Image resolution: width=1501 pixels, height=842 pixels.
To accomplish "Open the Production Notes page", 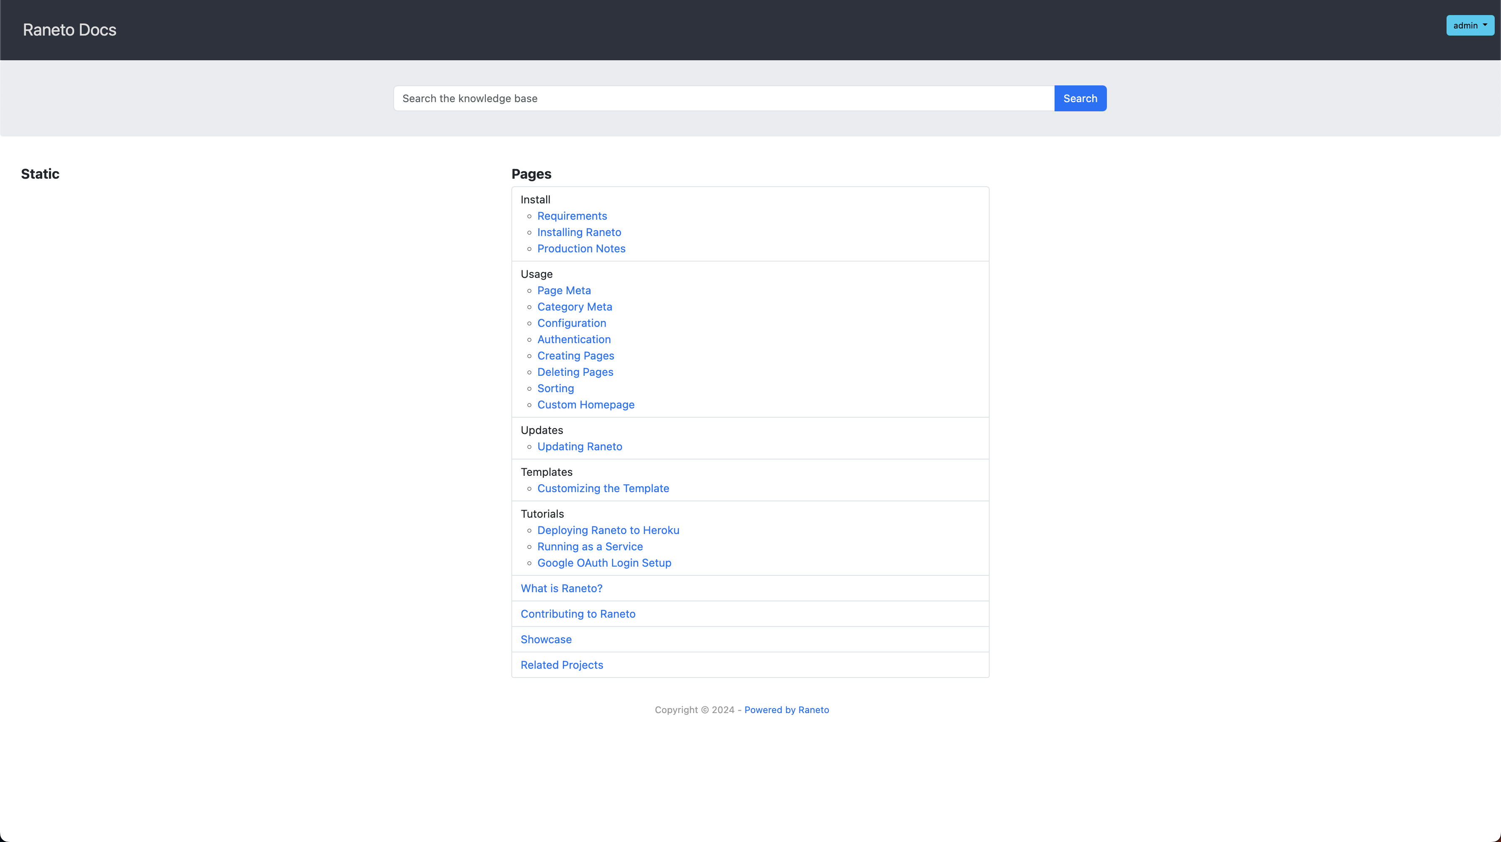I will (581, 249).
